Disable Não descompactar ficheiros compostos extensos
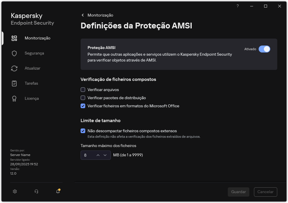Screen dimensions: 288x203 [x=83, y=131]
